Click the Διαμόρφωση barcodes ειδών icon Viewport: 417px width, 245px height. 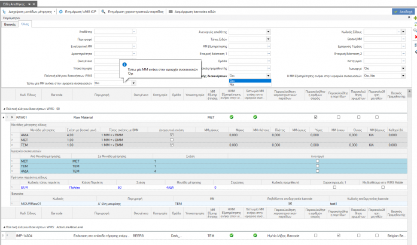pos(171,12)
